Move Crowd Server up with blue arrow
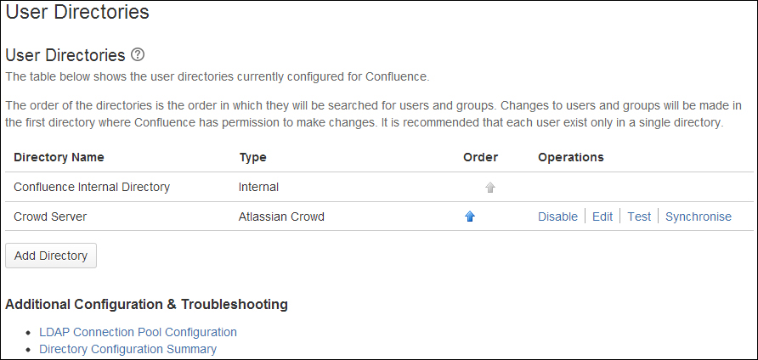 pyautogui.click(x=470, y=217)
